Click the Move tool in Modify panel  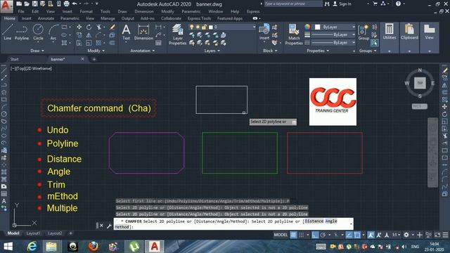click(79, 27)
